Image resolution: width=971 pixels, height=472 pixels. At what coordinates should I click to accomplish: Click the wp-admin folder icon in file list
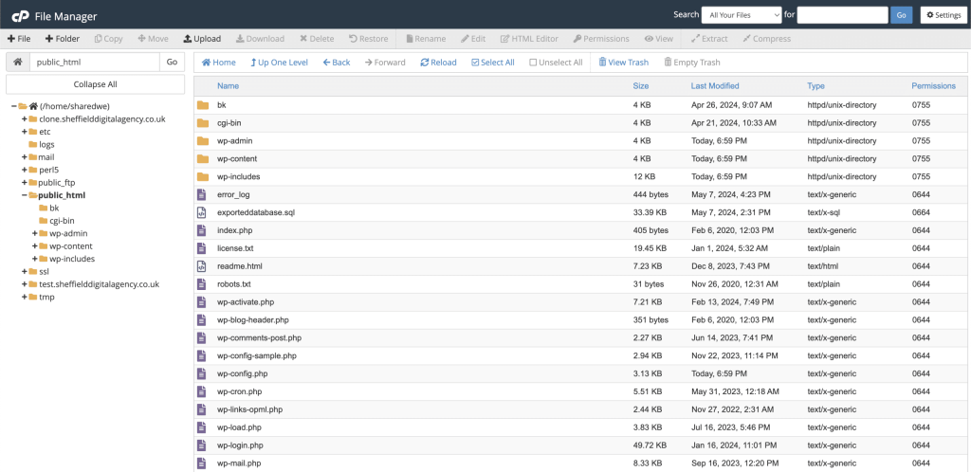[203, 141]
